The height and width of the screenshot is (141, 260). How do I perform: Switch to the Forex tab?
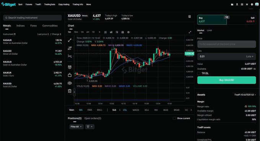(34, 26)
